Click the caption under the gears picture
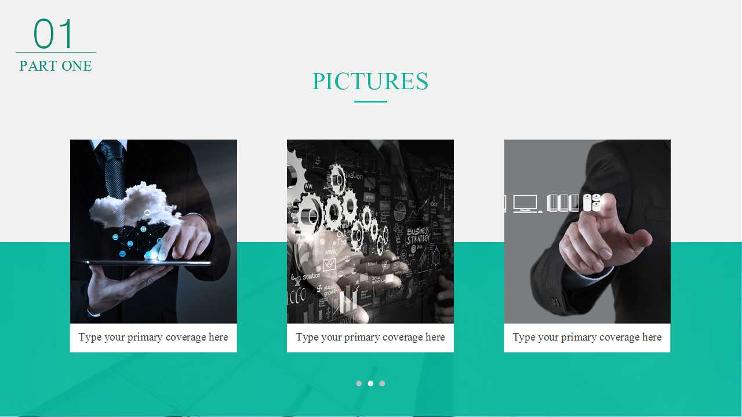Screen dimensions: 742x417 click(370, 338)
